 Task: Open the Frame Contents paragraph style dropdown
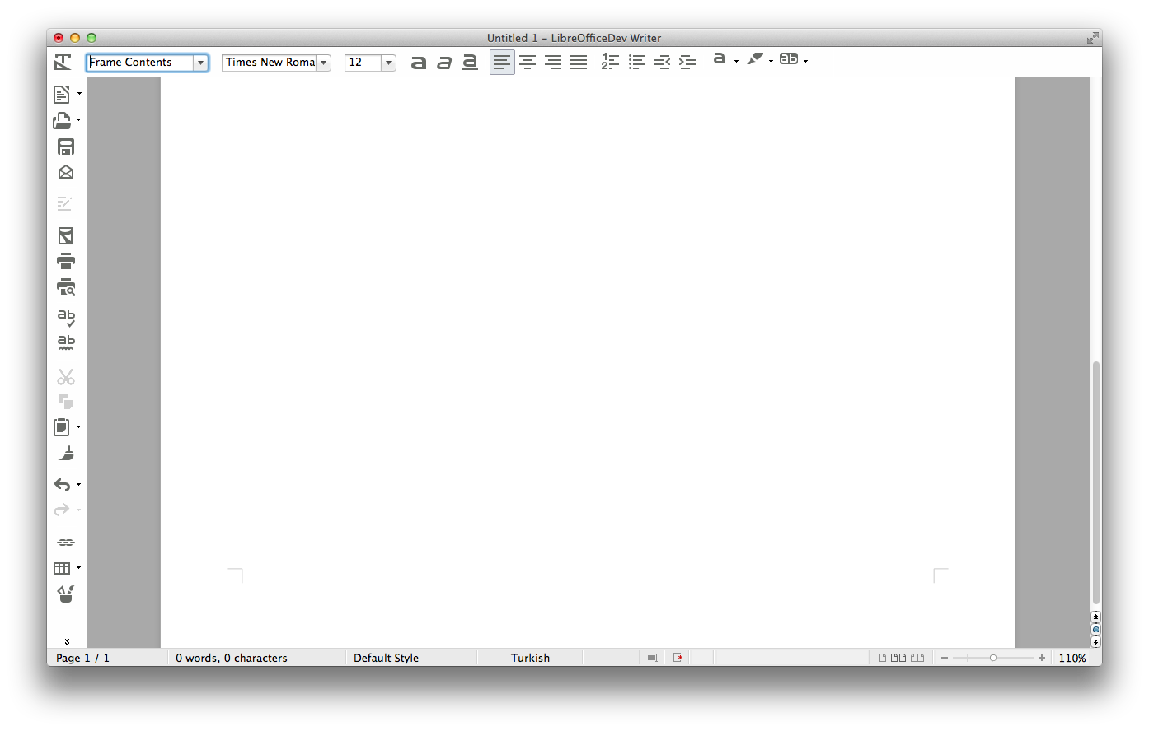tap(200, 63)
